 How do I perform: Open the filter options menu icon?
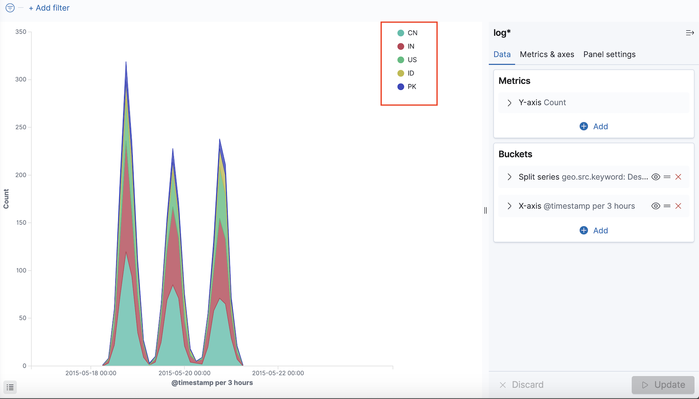tap(10, 8)
